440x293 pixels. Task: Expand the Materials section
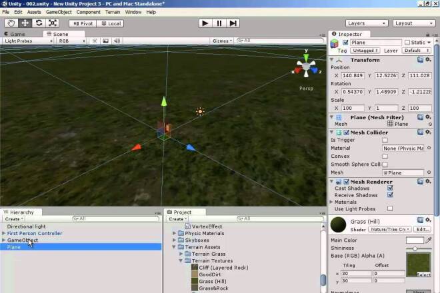331,202
